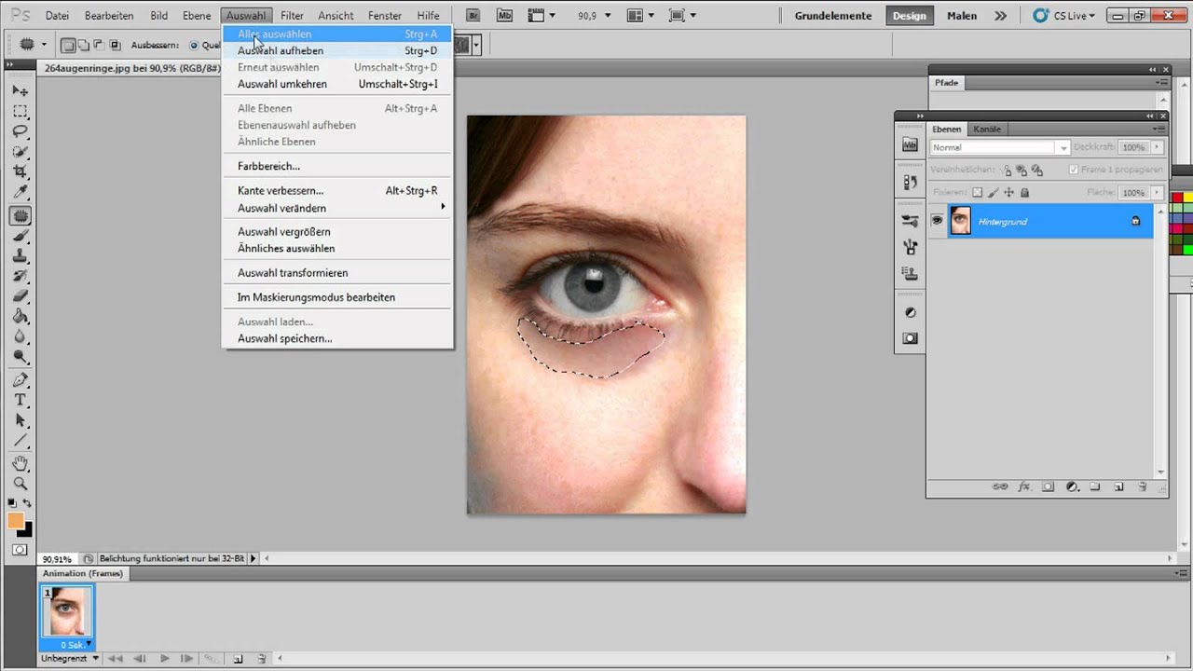Create a new layer in Ebenen panel

[1118, 486]
